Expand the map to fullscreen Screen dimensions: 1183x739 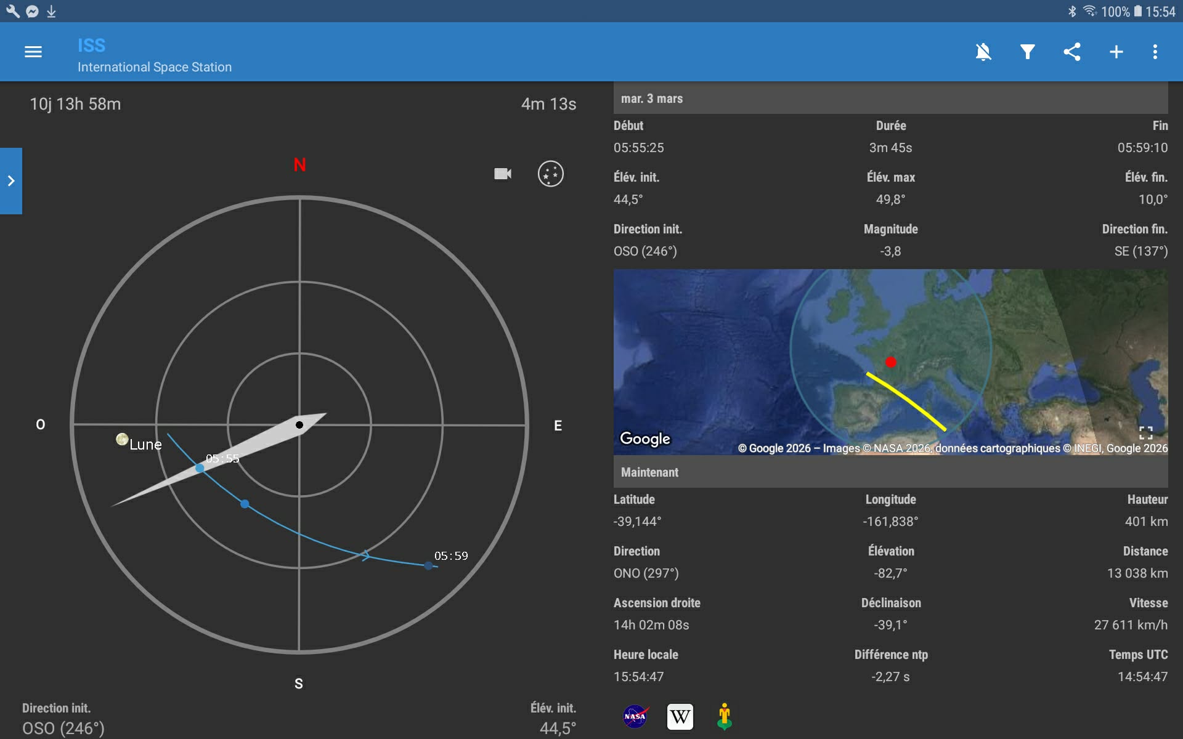(1145, 432)
